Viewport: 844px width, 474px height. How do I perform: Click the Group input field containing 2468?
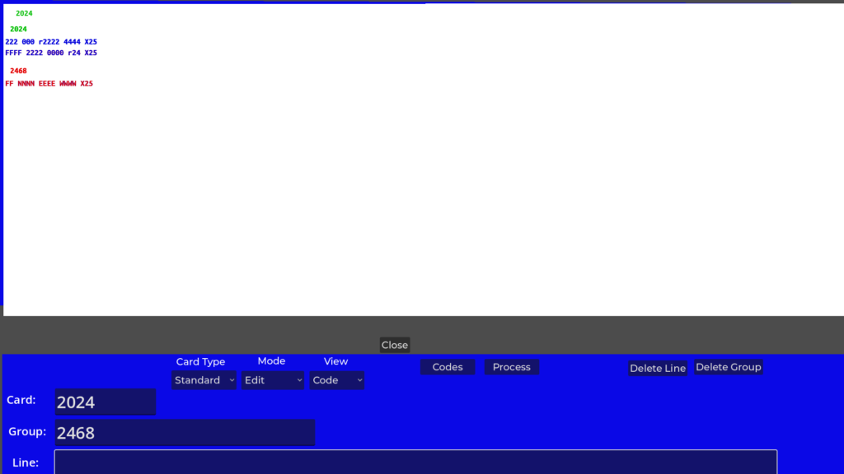coord(185,432)
